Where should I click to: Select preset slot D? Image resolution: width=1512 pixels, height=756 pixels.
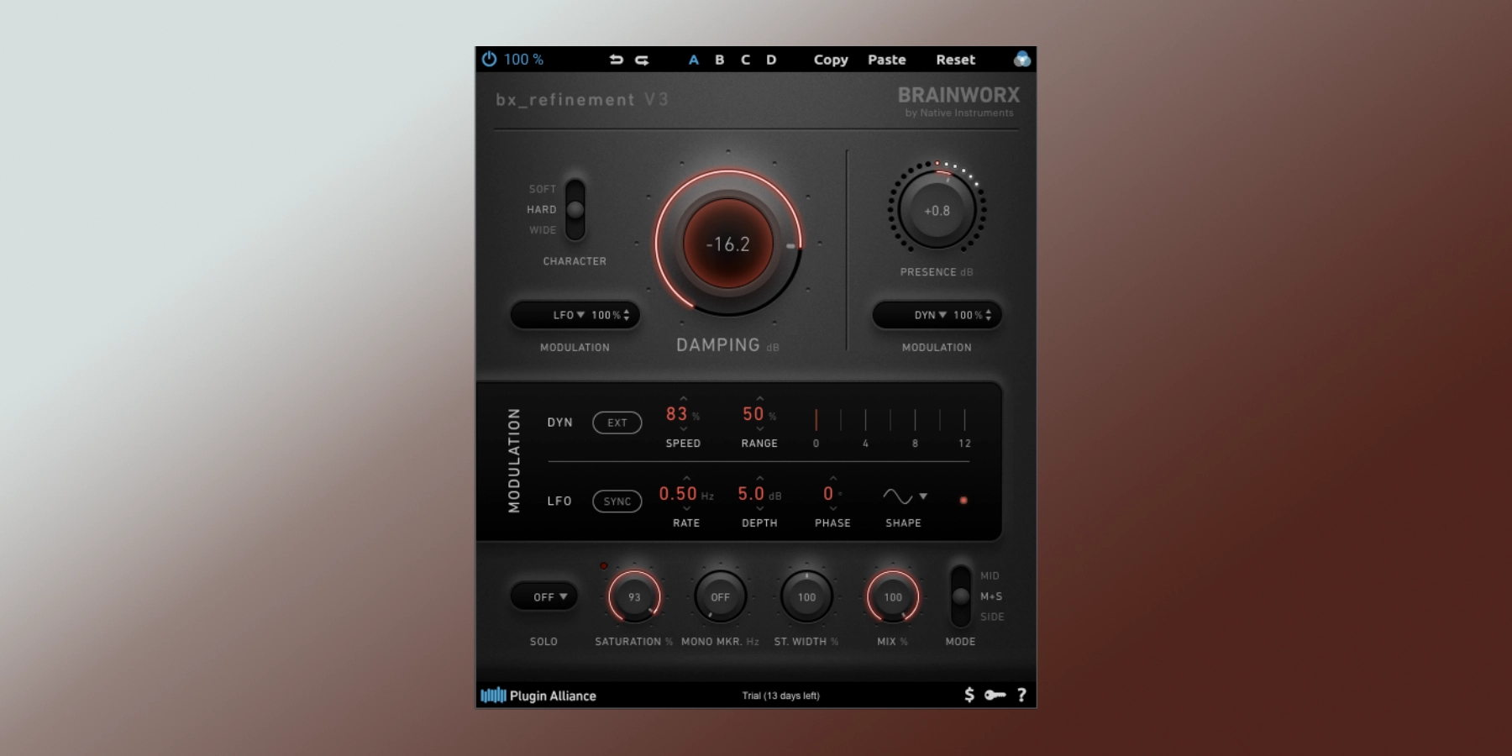(x=771, y=60)
